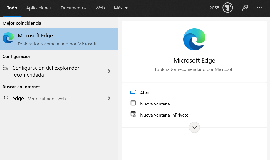Open the Más dropdown menu

coord(121,8)
